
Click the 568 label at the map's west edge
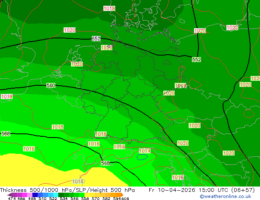6,133
